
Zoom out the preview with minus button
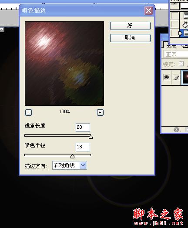click(28, 112)
